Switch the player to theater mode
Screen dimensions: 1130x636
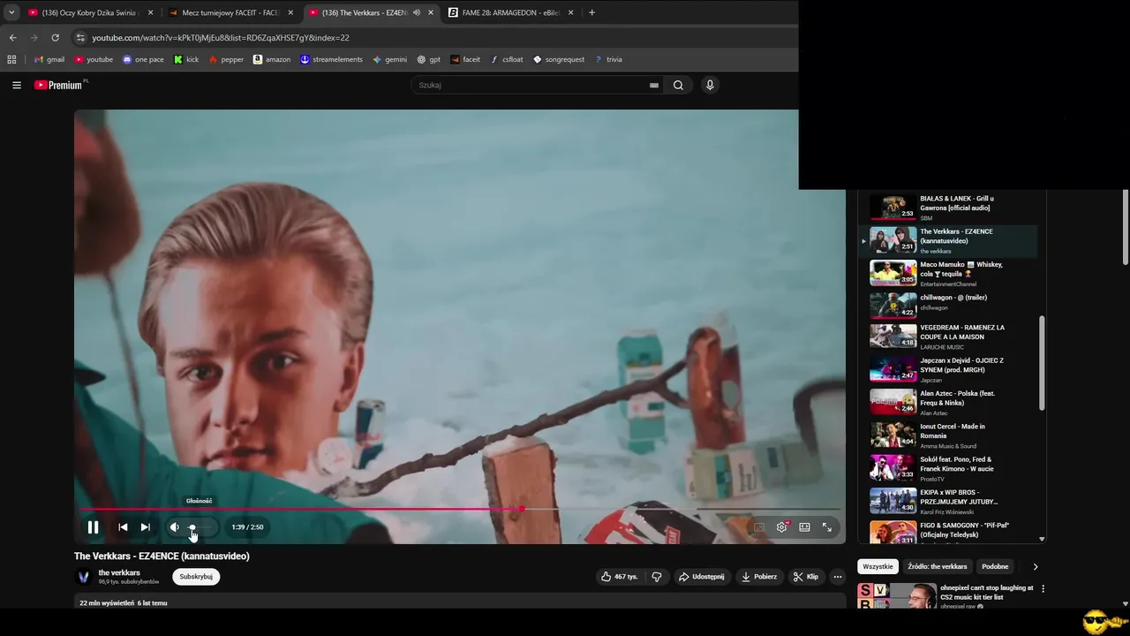point(804,527)
